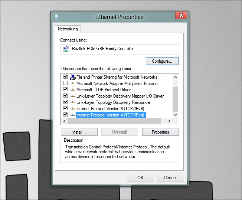Click the list's scroll up arrow
This screenshot has width=242, height=200.
[x=175, y=77]
